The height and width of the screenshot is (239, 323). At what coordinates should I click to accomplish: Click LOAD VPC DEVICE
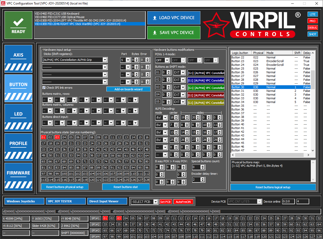(x=174, y=18)
